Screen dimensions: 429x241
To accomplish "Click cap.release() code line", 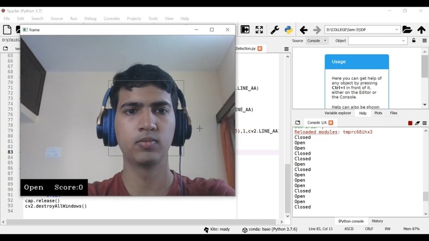I will point(42,201).
